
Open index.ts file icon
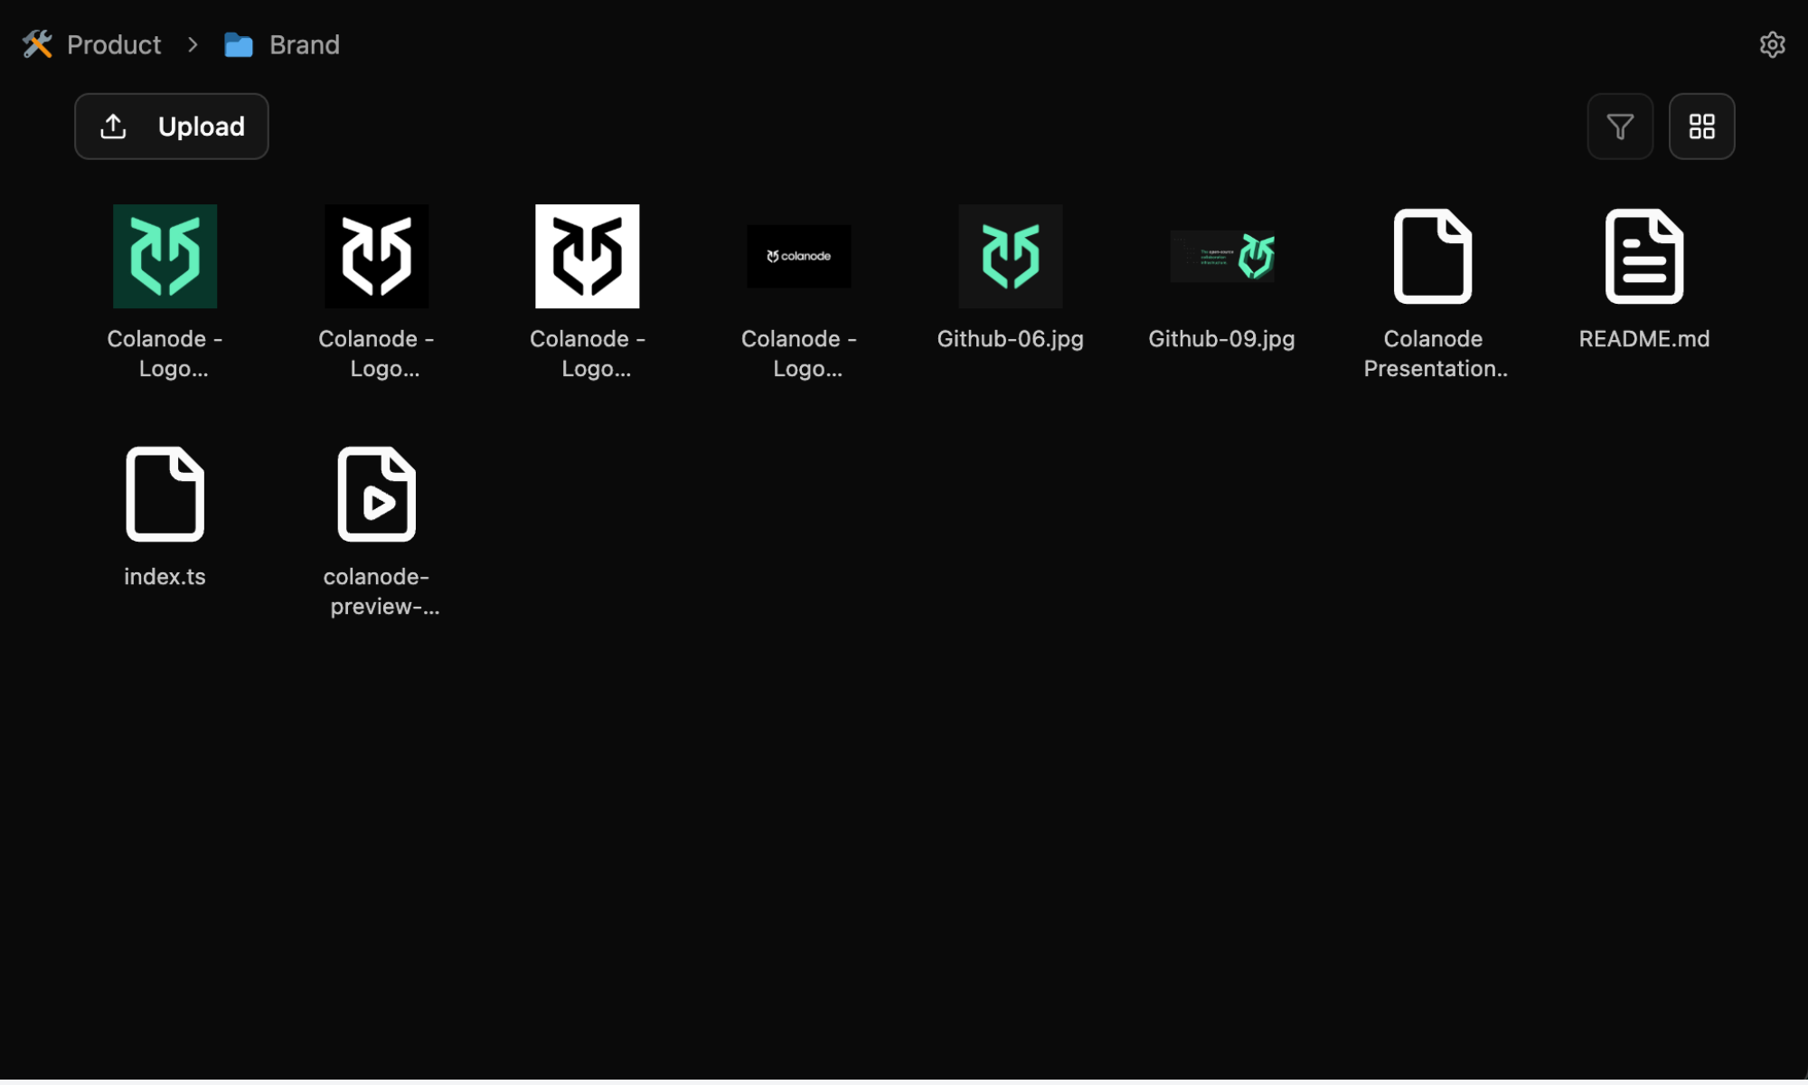point(165,494)
